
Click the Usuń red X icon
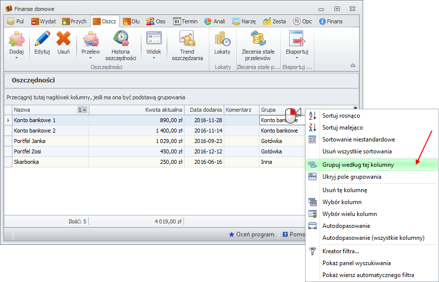pyautogui.click(x=63, y=39)
